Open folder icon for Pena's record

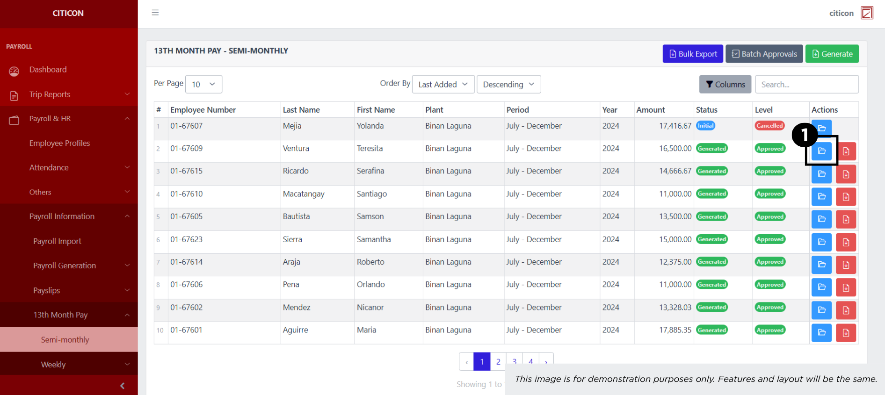pos(821,287)
